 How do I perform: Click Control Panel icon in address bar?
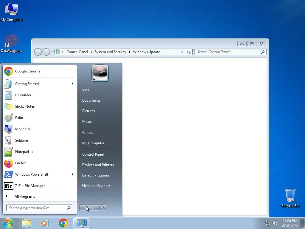coord(58,52)
